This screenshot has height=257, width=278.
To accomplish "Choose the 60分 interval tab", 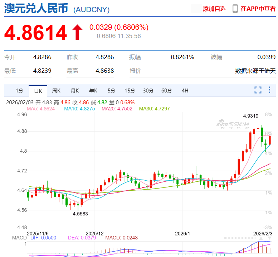I will (x=166, y=91).
